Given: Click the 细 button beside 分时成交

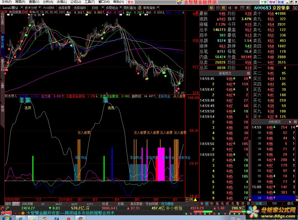Looking at the screenshot, I should [295, 122].
